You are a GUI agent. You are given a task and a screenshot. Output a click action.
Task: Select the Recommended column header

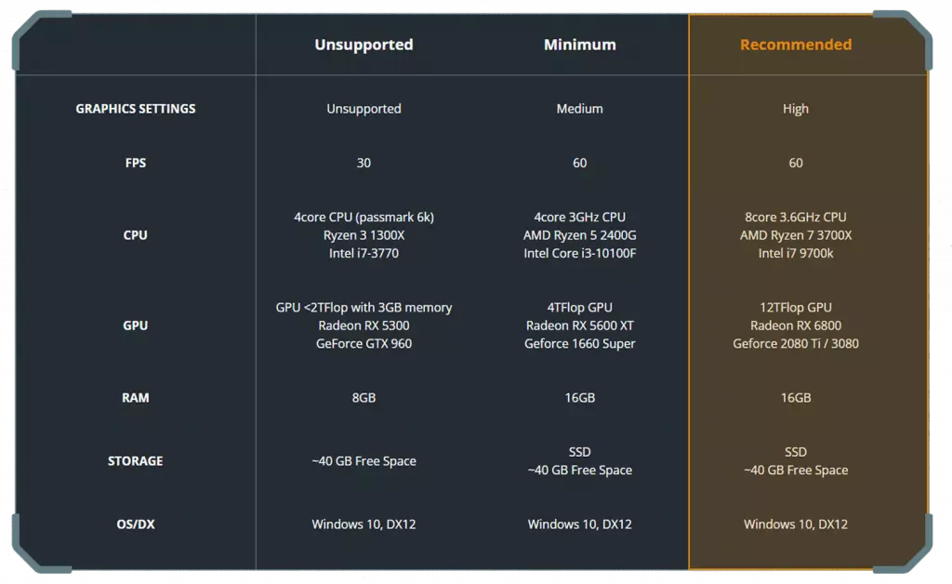pos(795,45)
